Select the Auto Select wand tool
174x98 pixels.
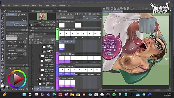[2, 32]
